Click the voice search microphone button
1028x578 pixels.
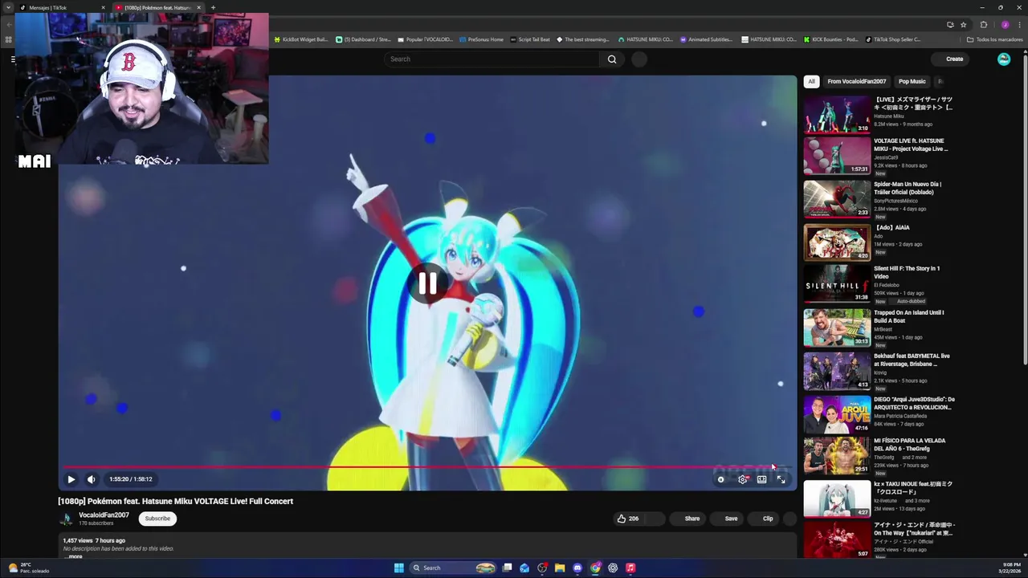click(x=639, y=59)
